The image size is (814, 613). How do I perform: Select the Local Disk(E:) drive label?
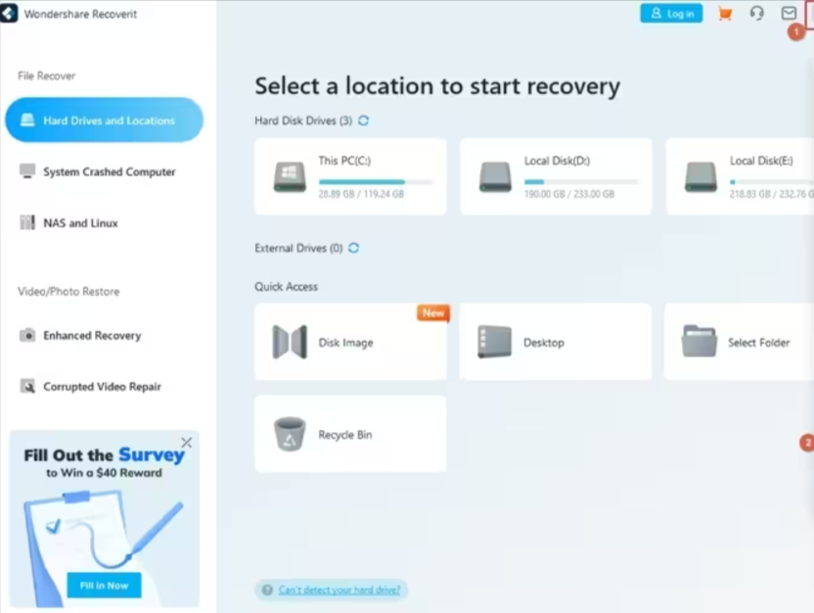click(761, 161)
